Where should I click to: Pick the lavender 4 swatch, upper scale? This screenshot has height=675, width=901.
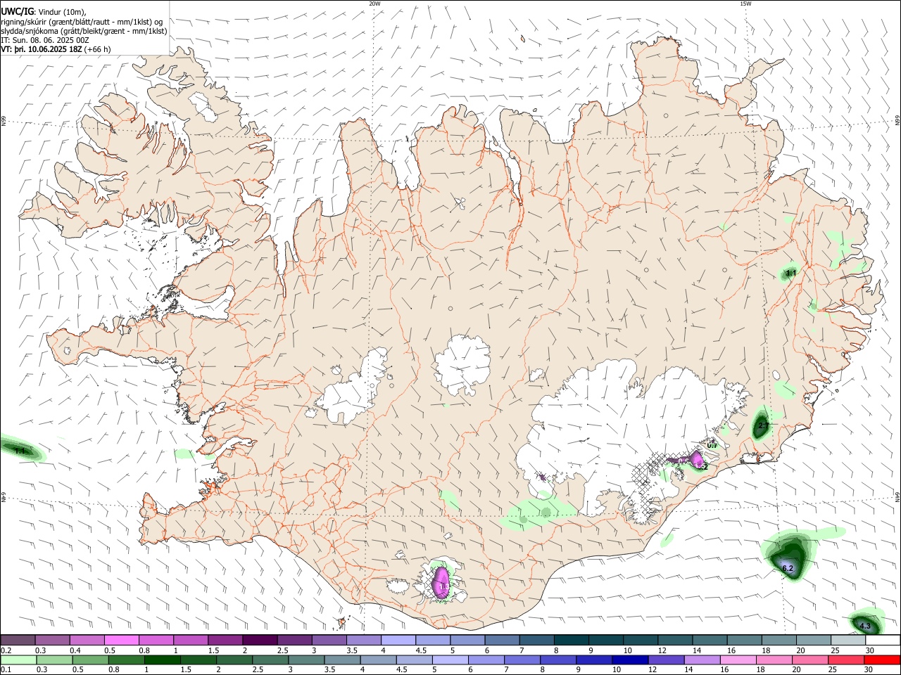pyautogui.click(x=398, y=640)
